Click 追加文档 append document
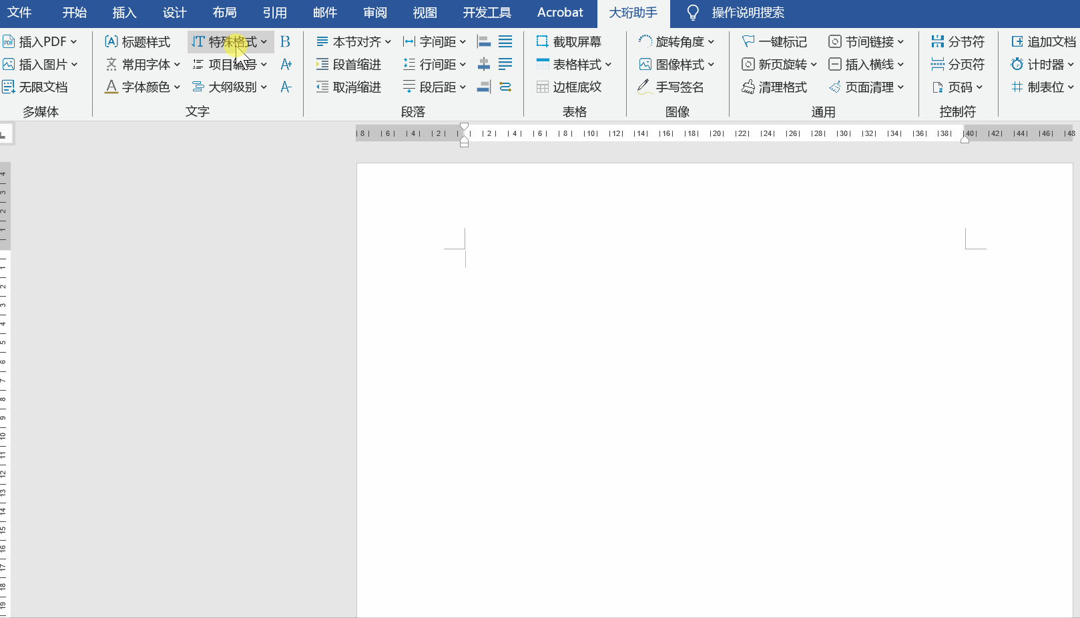 (x=1043, y=42)
